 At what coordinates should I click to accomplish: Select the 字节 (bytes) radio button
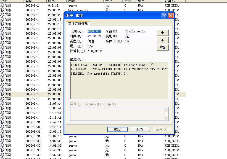point(87,104)
